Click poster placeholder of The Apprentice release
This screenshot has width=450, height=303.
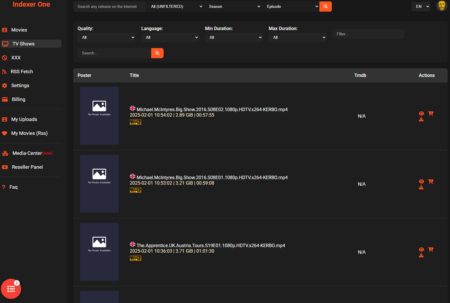pos(99,252)
